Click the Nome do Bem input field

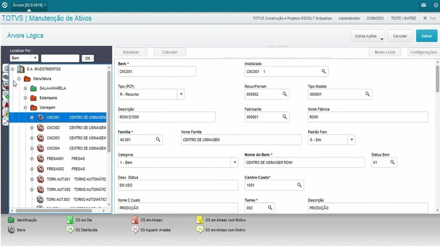305,163
